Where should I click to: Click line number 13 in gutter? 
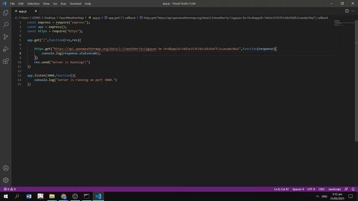(x=20, y=75)
